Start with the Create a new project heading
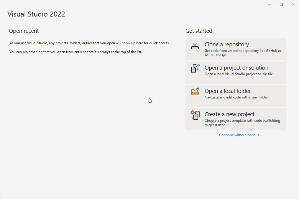The height and width of the screenshot is (199, 299). [229, 114]
